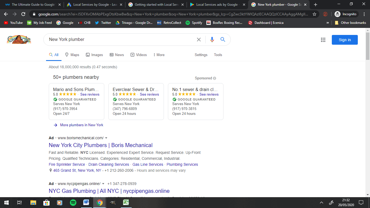Image resolution: width=370 pixels, height=208 pixels.
Task: Open the Windows notification center
Action: click(x=361, y=202)
